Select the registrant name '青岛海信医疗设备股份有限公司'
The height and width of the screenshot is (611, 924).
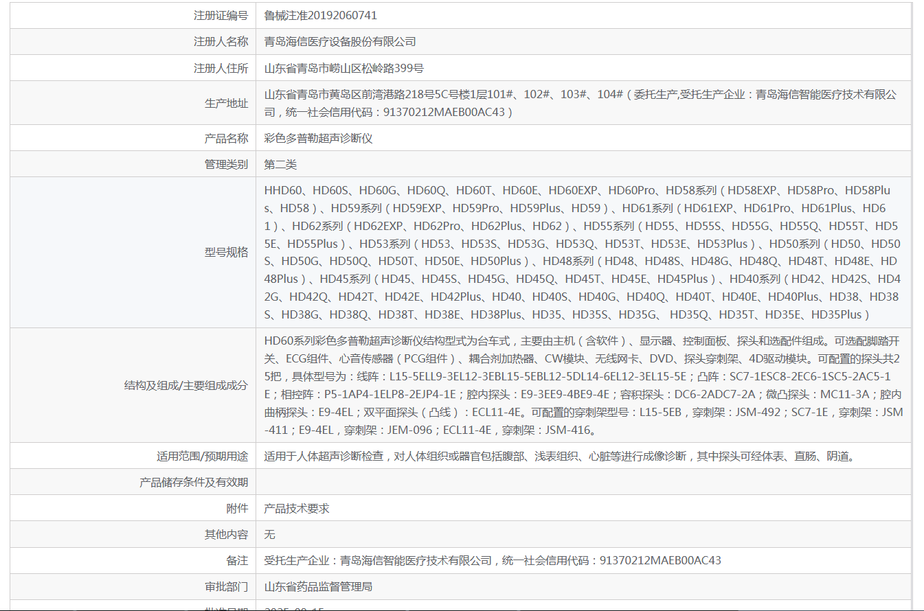pos(340,42)
